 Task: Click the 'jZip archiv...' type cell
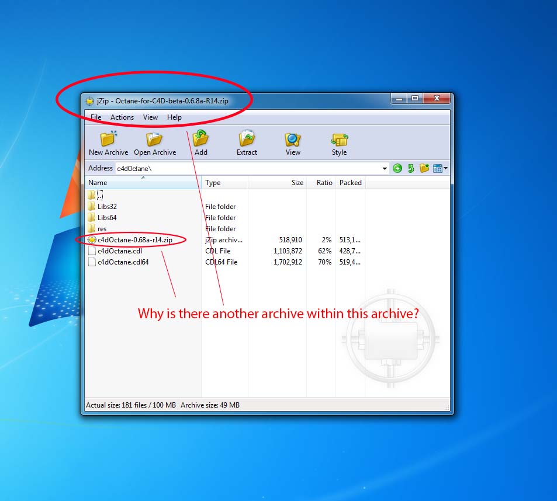[x=224, y=240]
